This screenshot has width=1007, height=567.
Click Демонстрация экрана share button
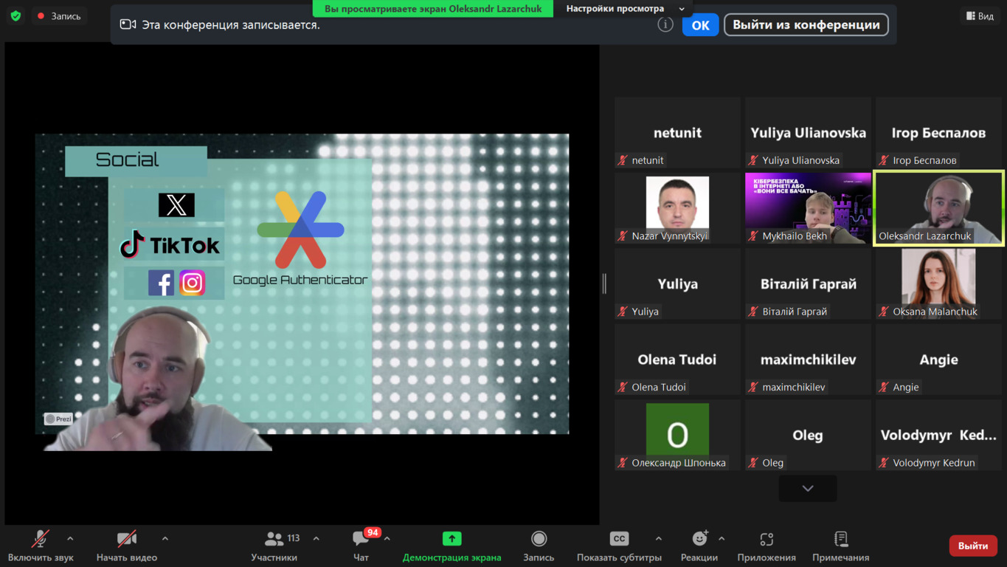coord(451,546)
